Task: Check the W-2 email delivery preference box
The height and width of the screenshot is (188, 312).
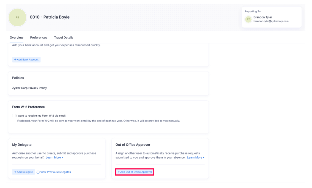Action: [14, 115]
